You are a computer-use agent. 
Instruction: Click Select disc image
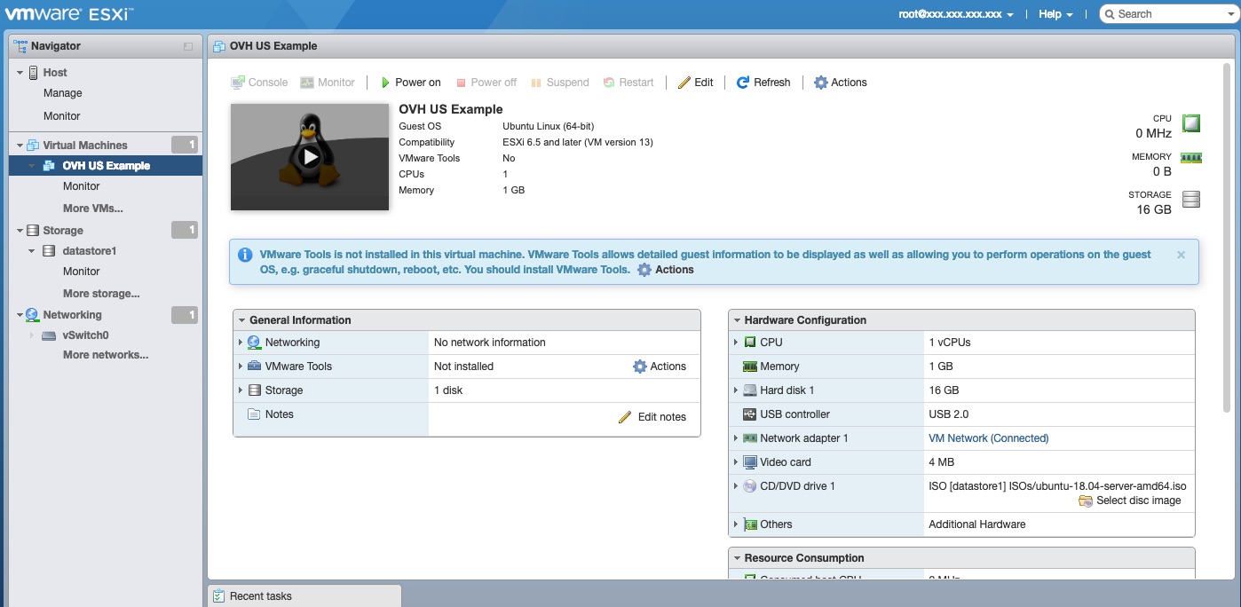pos(1130,501)
